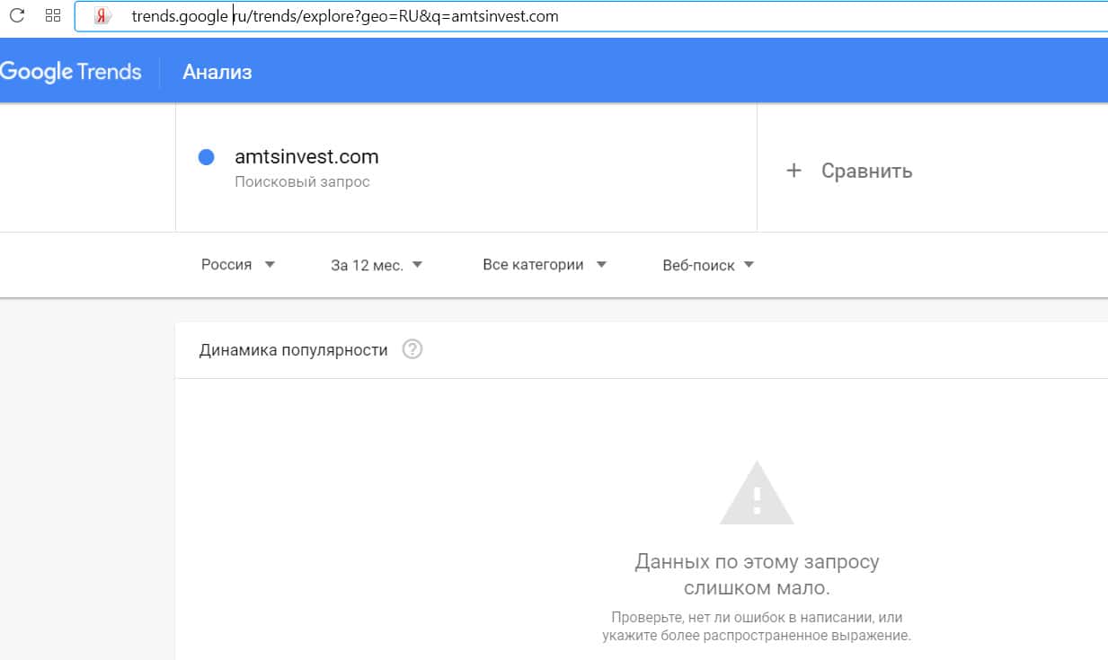Click the Сравнить label to add comparison
1108x660 pixels.
(x=866, y=171)
